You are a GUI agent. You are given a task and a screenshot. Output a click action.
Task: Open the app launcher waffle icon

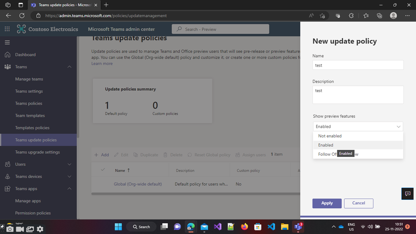point(7,29)
